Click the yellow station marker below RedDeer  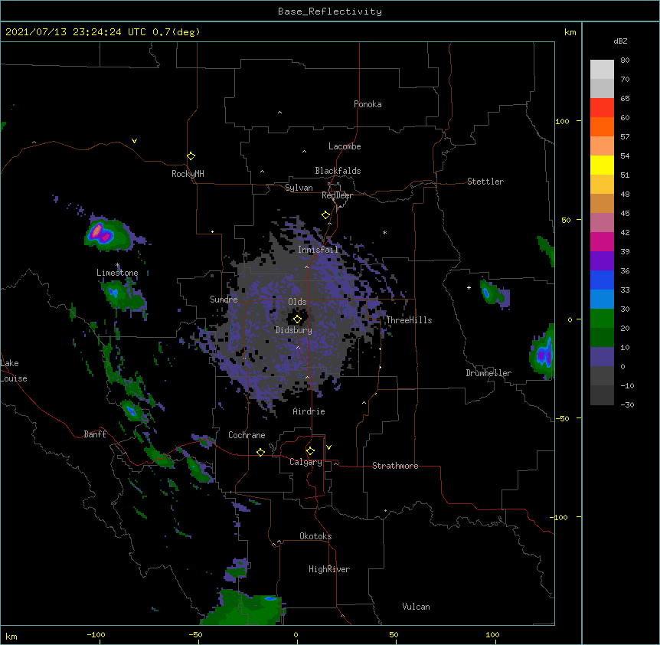click(326, 215)
